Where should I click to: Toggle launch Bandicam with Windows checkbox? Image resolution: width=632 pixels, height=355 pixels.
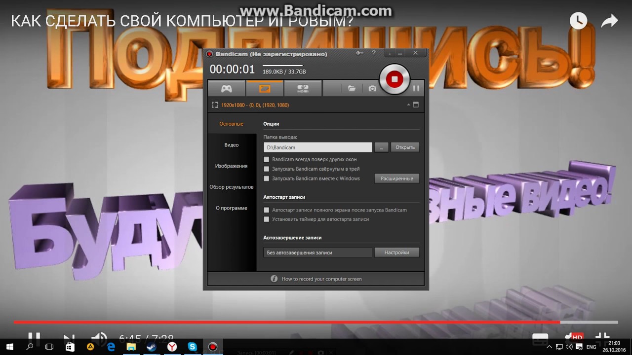tap(267, 178)
